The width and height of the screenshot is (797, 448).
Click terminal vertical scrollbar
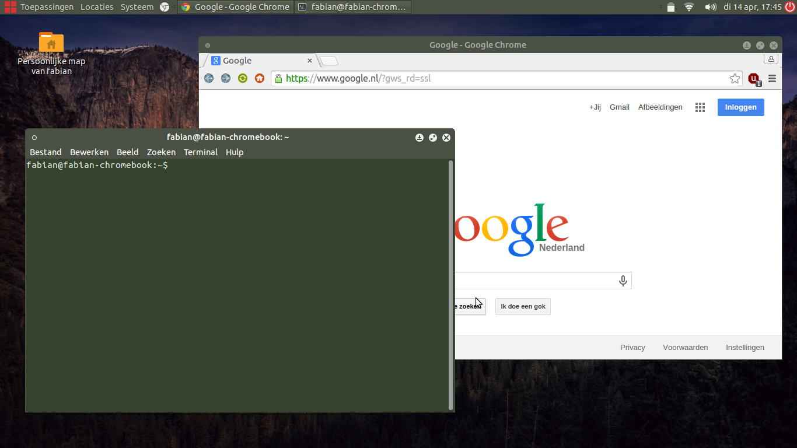450,285
